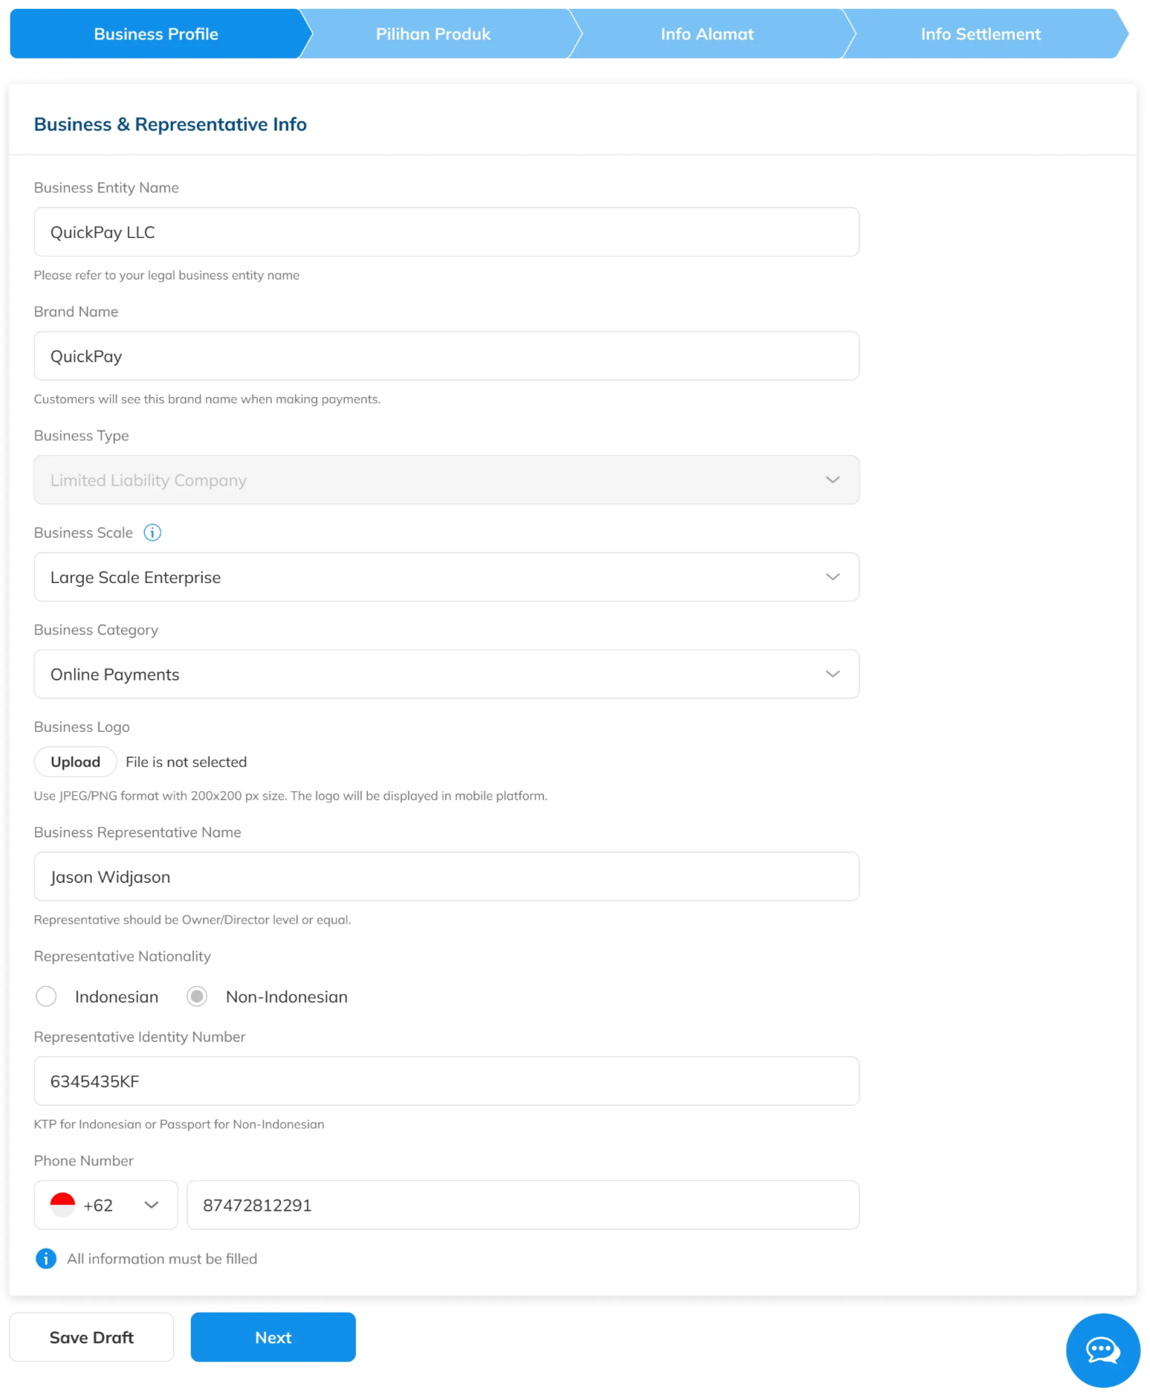Expand the Business Type dropdown
1150x1396 pixels.
pyautogui.click(x=446, y=480)
